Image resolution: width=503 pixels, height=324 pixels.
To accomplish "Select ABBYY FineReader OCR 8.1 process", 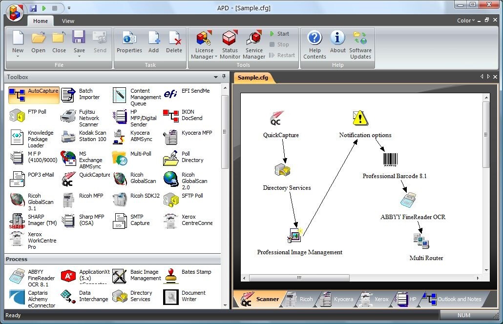I will pos(32,278).
